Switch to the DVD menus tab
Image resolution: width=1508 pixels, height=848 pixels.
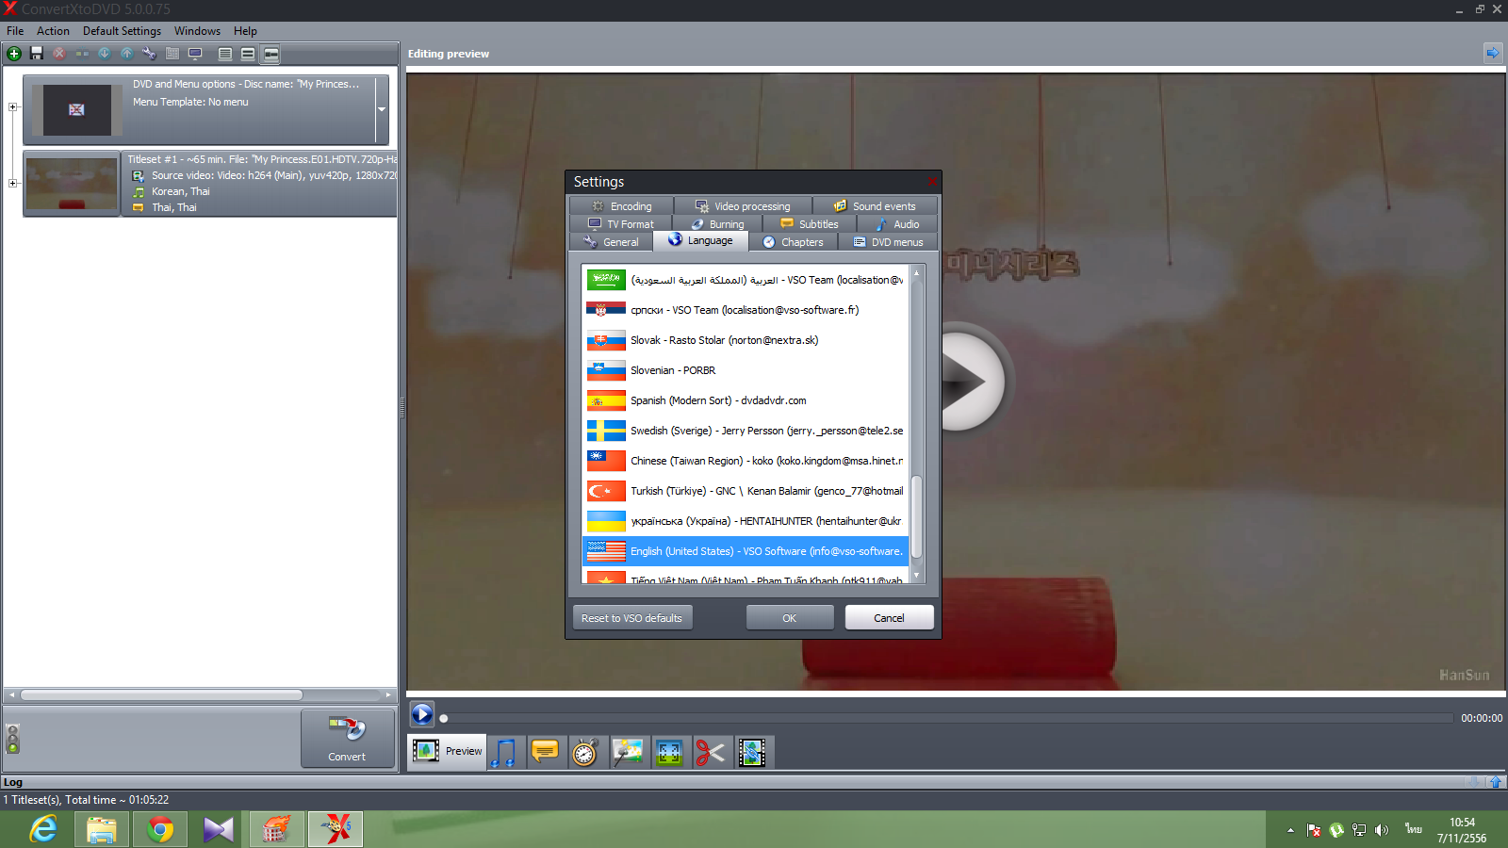click(888, 242)
